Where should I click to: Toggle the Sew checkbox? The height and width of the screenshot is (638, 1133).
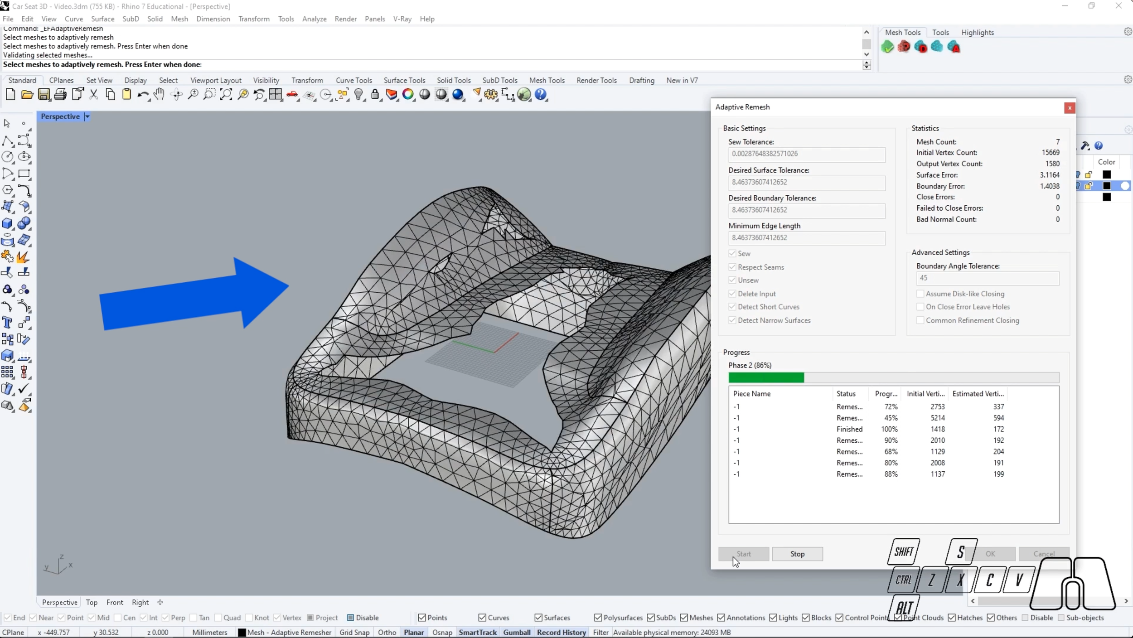click(x=732, y=253)
